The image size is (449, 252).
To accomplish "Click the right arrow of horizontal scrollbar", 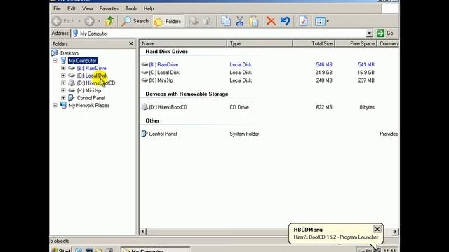I will (396, 232).
